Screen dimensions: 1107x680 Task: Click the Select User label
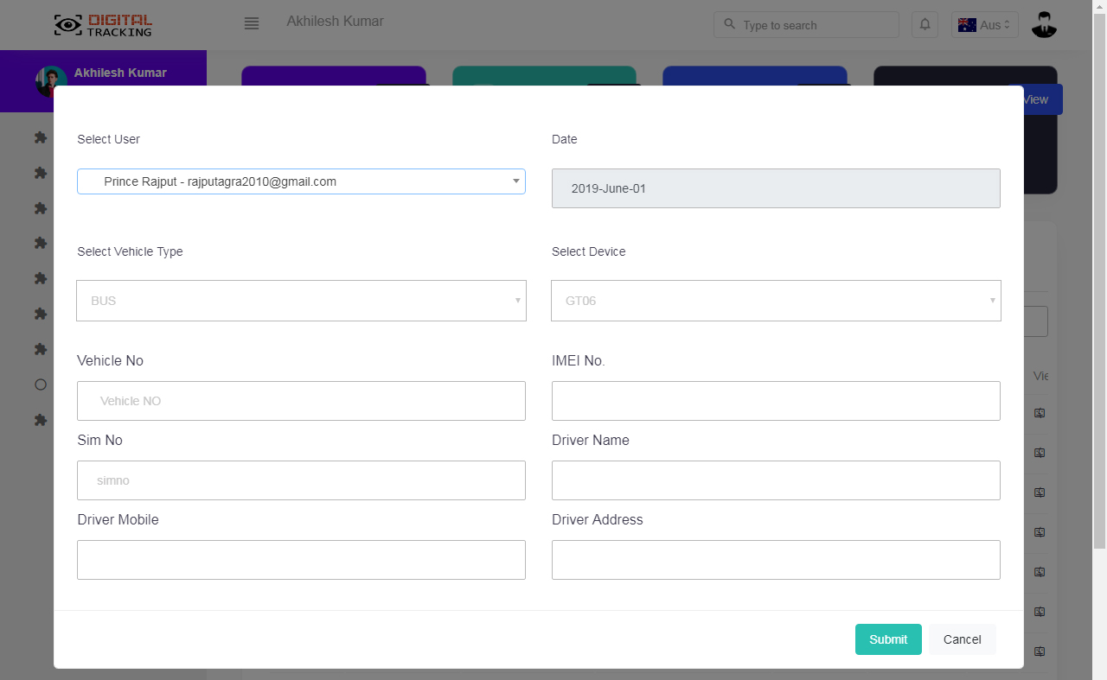108,139
